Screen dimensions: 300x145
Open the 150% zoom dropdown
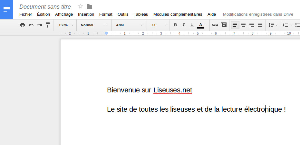66,25
